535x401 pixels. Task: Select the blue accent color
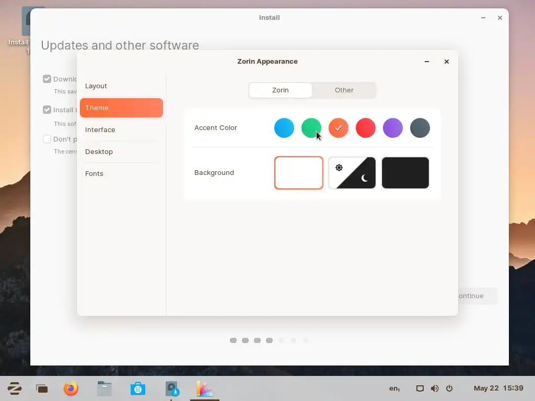pyautogui.click(x=284, y=128)
